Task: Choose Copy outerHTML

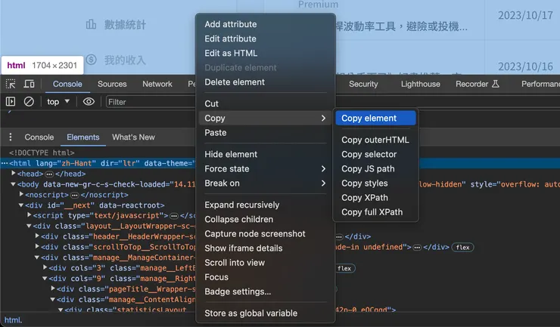Action: click(375, 140)
